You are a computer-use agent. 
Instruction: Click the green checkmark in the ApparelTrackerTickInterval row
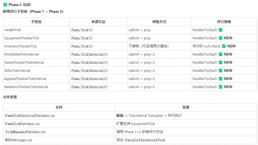[221, 79]
